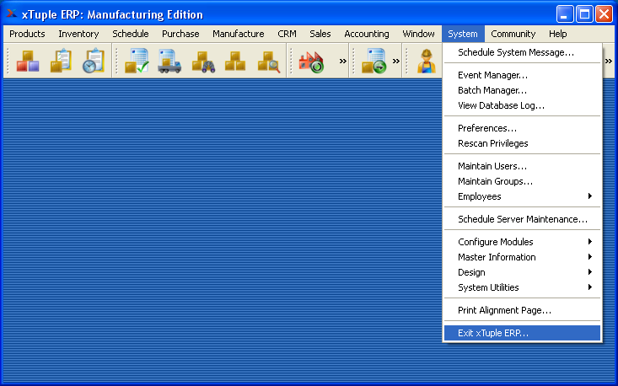This screenshot has height=386, width=618.
Task: Click the boxes with magnifying glass icon
Action: coord(268,62)
